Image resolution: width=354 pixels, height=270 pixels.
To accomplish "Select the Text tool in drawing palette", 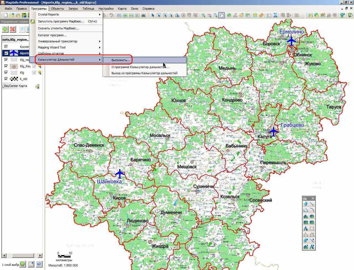I will (306, 228).
